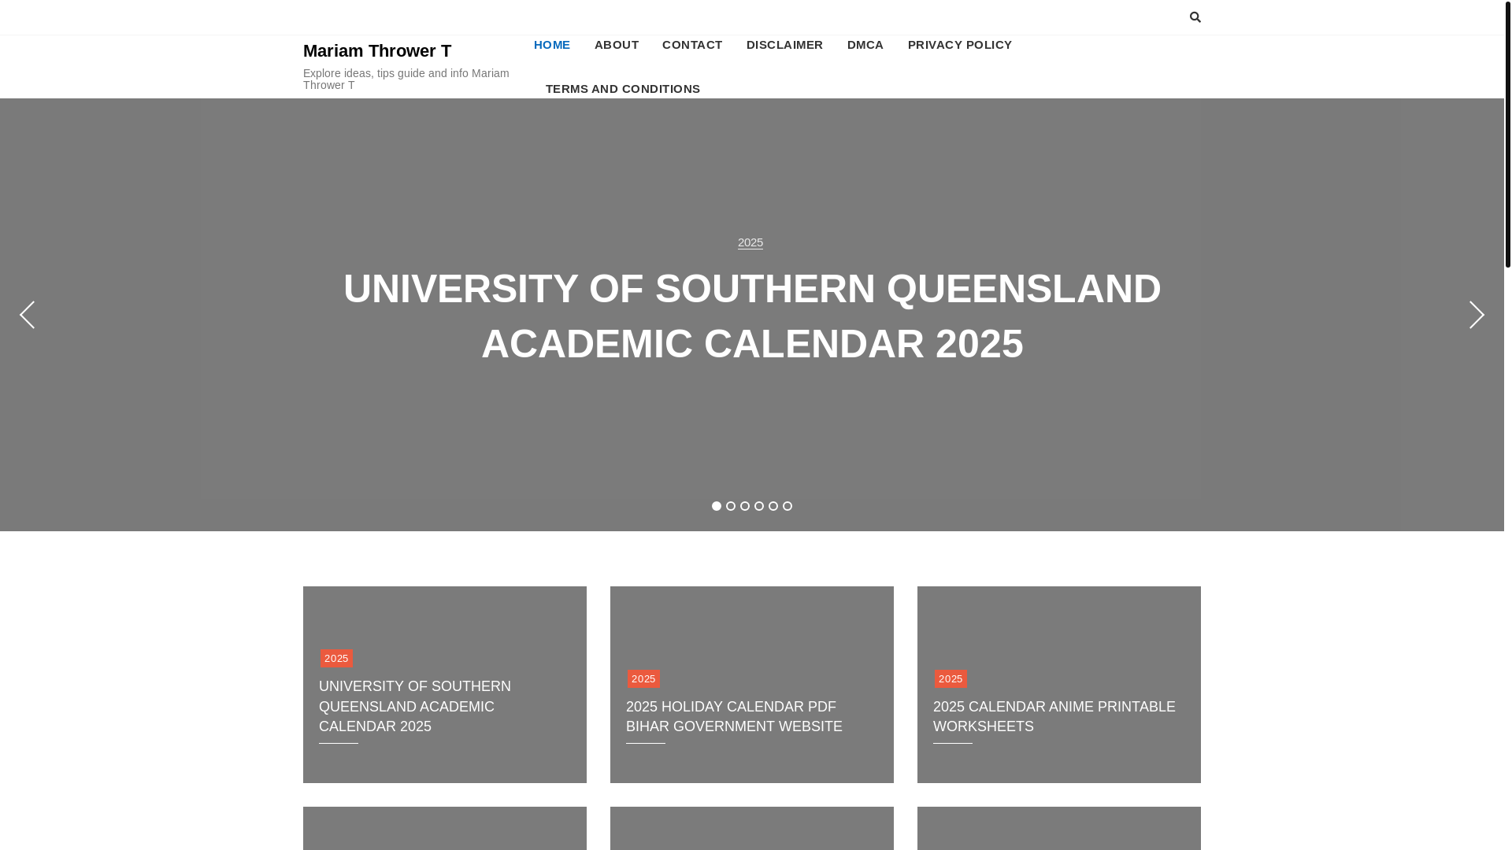Jump to the fifth slider dot

click(x=773, y=506)
